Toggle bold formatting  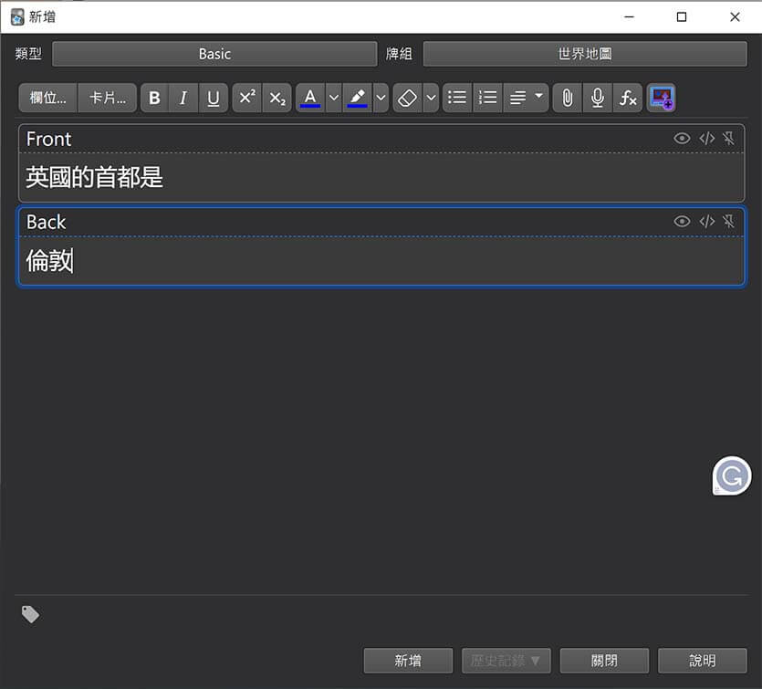154,98
